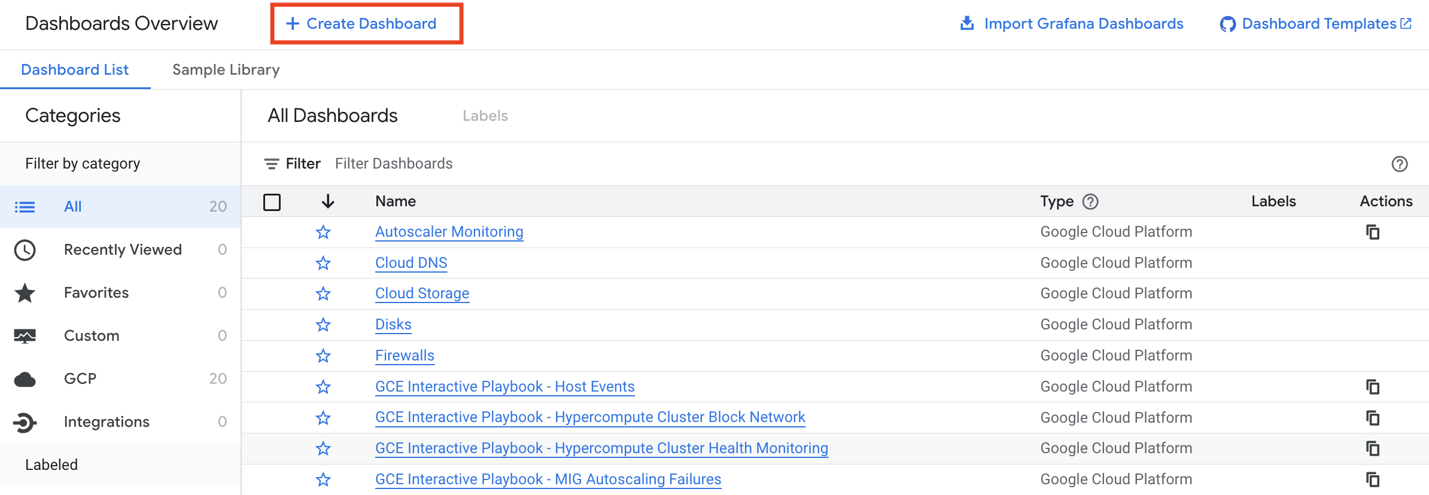Screen dimensions: 1429x495
Task: Favorite the Firewalls dashboard with its star
Action: pos(323,356)
